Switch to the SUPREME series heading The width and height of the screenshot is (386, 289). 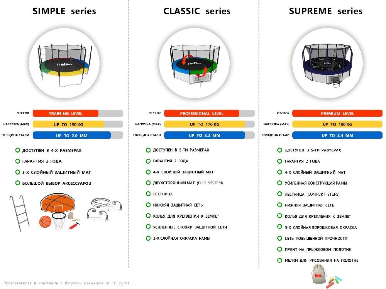coord(325,11)
